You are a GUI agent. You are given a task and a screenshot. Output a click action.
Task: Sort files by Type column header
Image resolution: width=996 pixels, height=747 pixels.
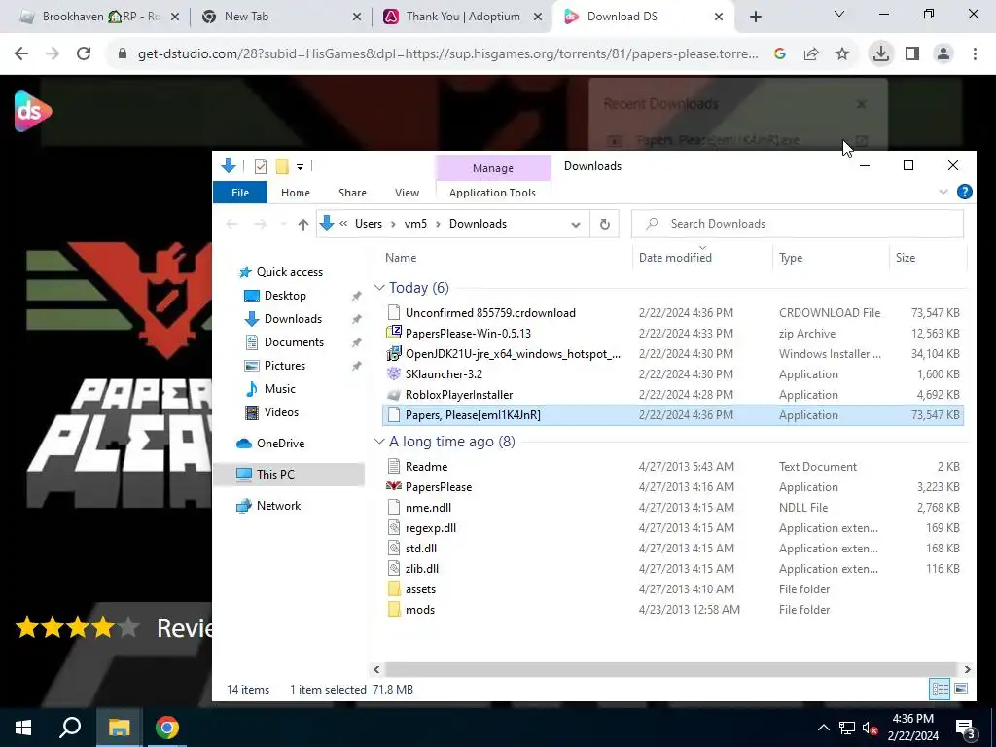(x=831, y=258)
